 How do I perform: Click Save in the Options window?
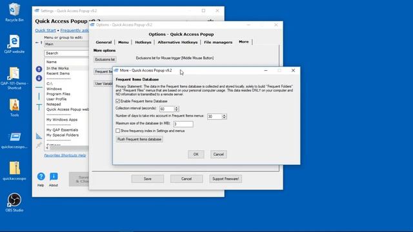(x=148, y=179)
